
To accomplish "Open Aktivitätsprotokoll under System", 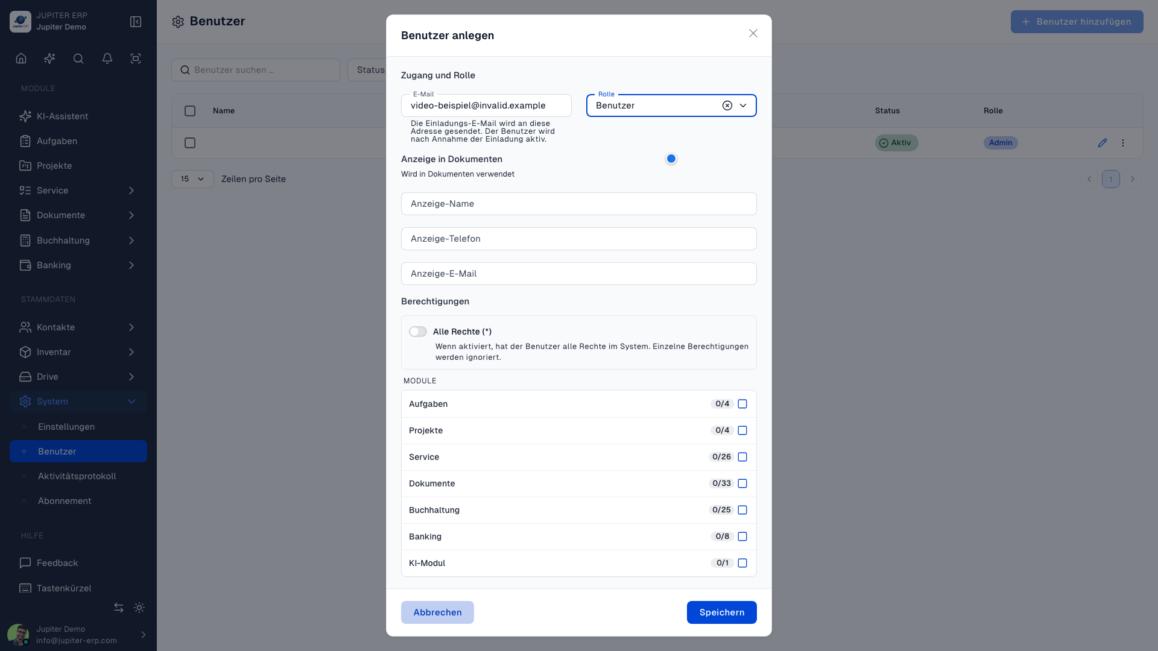I will tap(78, 476).
